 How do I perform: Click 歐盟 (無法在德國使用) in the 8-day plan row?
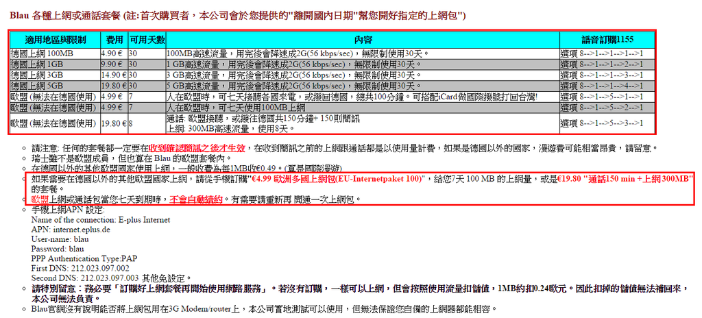click(x=55, y=123)
